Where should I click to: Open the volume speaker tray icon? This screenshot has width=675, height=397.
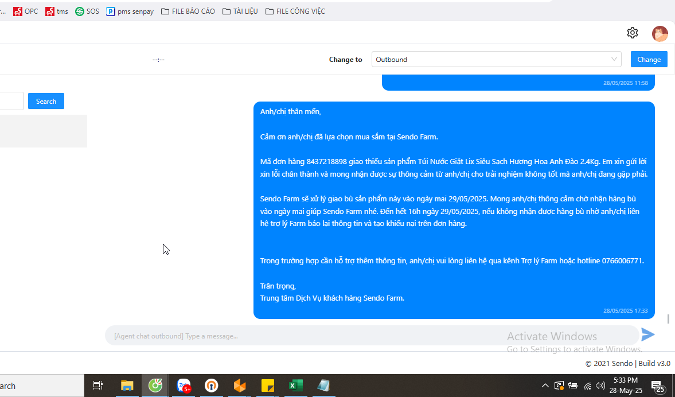pyautogui.click(x=600, y=386)
